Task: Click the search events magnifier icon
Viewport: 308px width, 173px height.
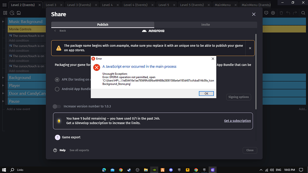Action: 303,13
